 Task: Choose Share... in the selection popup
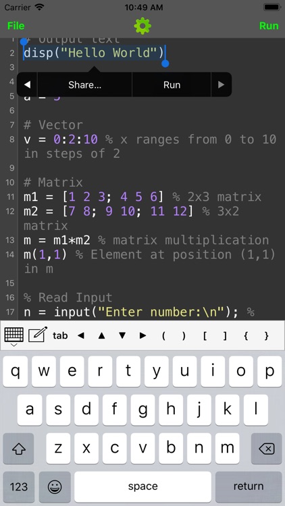(x=84, y=85)
